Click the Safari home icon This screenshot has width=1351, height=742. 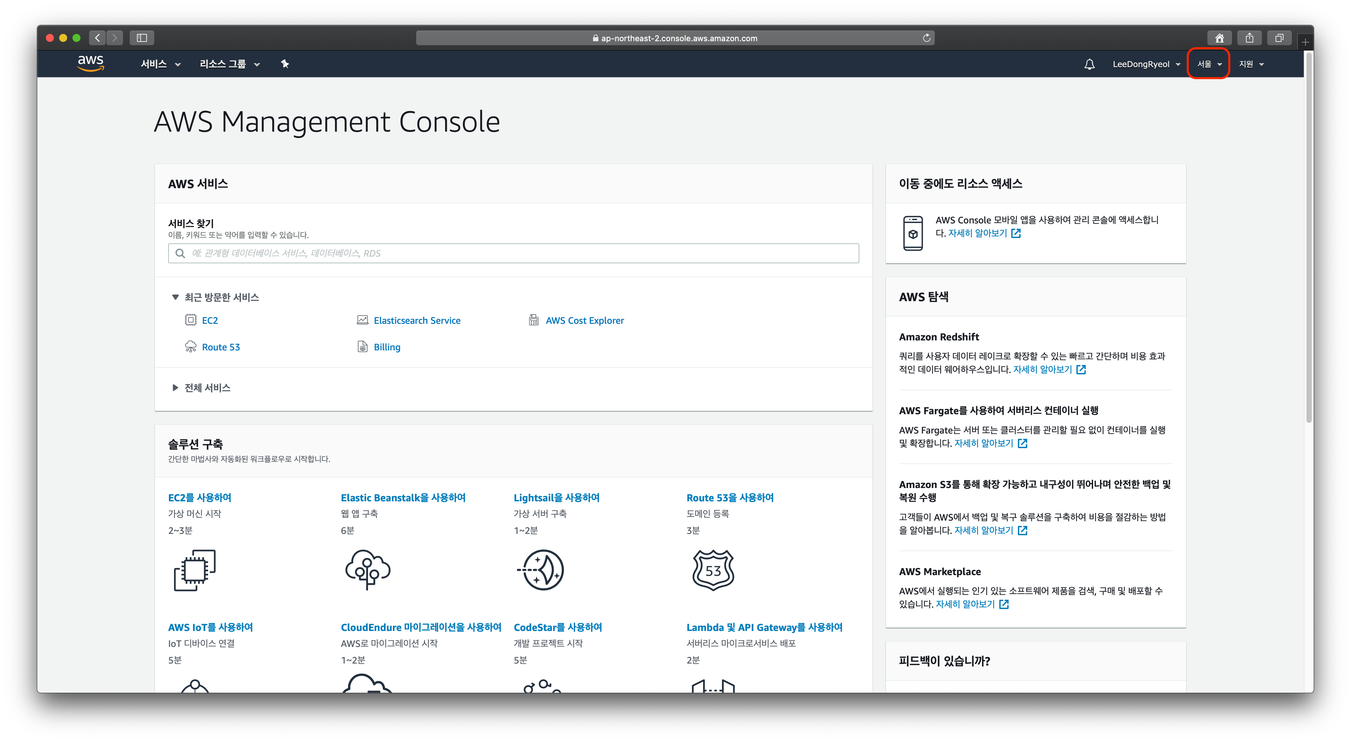(1219, 38)
